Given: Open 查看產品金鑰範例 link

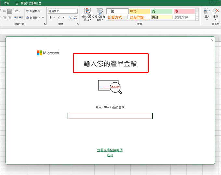Looking at the screenshot, I should [x=110, y=150].
